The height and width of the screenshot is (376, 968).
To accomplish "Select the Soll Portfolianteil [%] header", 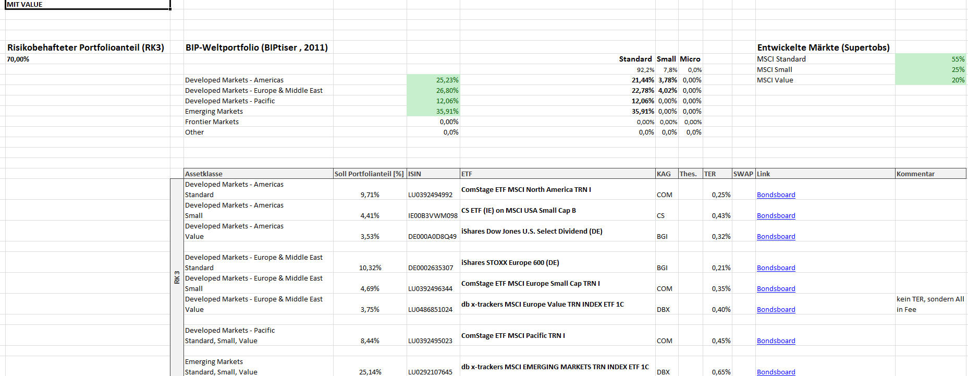I will click(369, 174).
